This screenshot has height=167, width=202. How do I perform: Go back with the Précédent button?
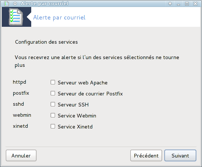pos(146,156)
